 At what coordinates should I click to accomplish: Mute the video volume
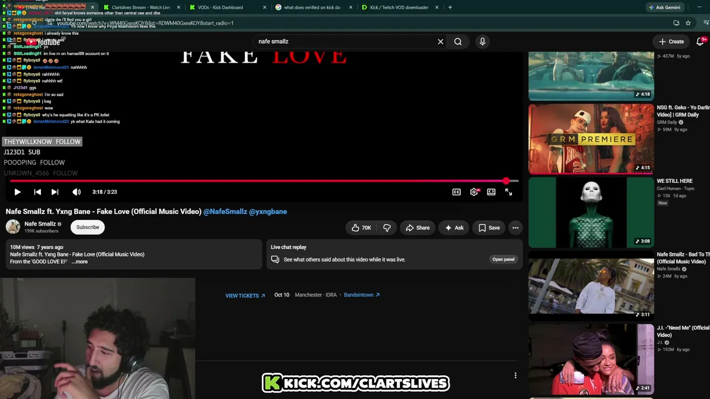(x=77, y=192)
